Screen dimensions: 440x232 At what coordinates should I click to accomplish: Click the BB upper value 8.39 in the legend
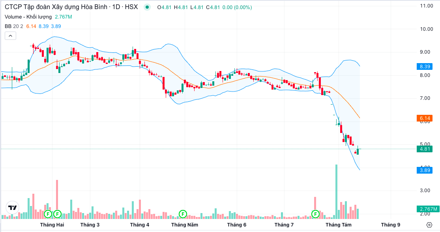click(x=43, y=26)
